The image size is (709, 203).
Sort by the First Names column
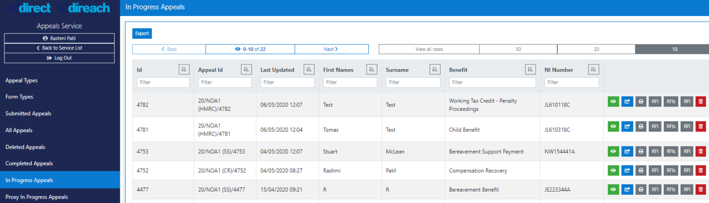pyautogui.click(x=372, y=70)
